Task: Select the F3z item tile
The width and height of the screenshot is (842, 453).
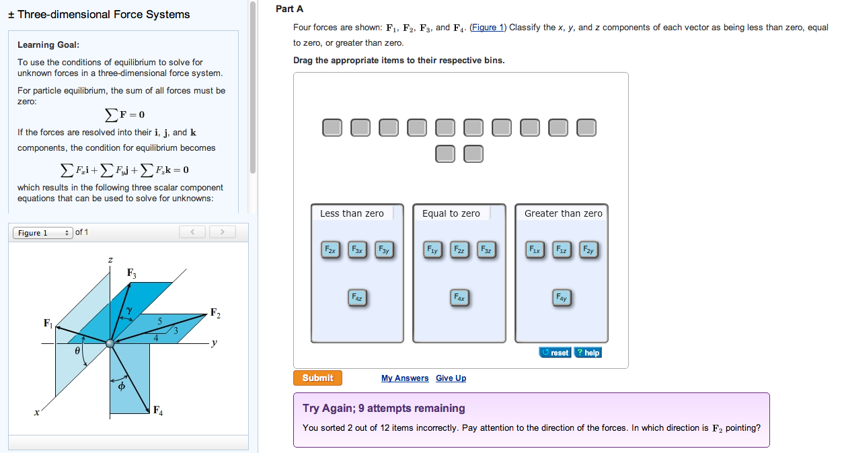Action: (x=486, y=249)
